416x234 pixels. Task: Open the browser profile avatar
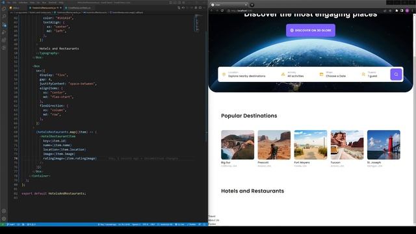407,10
